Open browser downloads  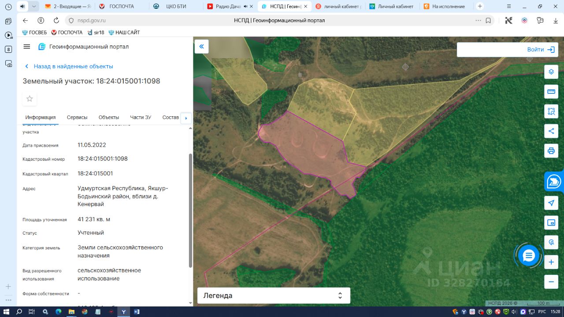[x=556, y=20]
